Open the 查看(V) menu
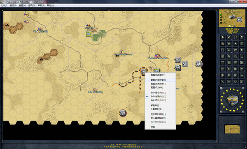 [22, 5]
